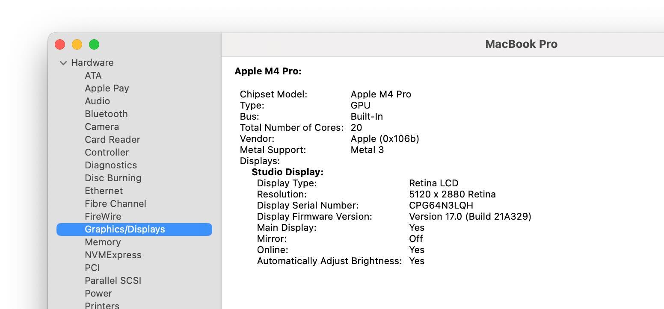Select Controller in the sidebar
The height and width of the screenshot is (309, 664).
107,152
